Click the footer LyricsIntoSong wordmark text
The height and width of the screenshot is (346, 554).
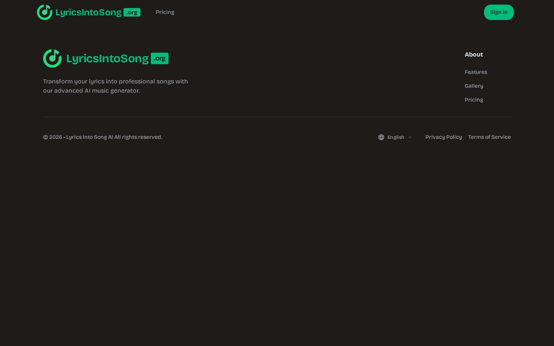(x=107, y=58)
